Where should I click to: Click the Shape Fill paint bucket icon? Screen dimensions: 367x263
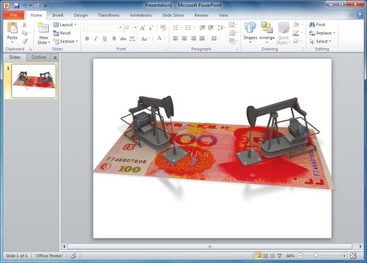(296, 24)
